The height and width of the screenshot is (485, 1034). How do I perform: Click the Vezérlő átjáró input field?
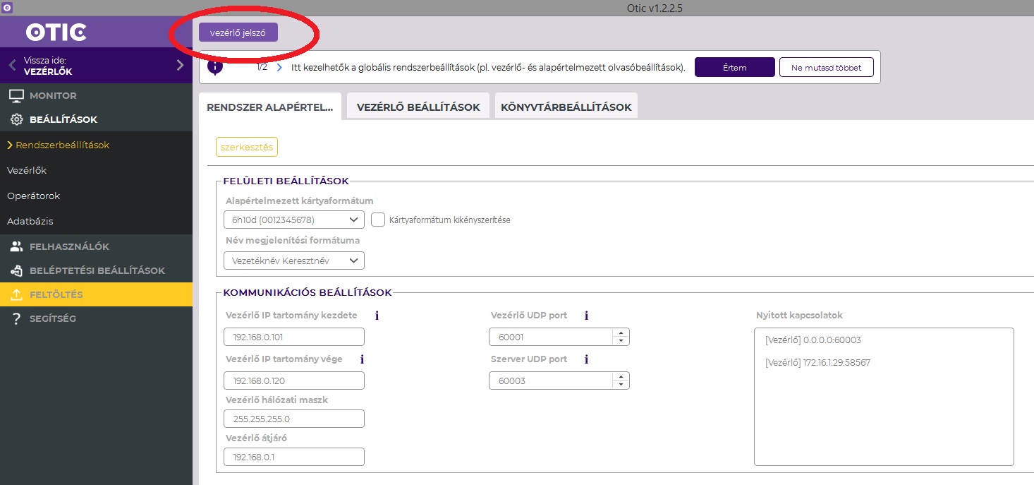click(x=293, y=457)
